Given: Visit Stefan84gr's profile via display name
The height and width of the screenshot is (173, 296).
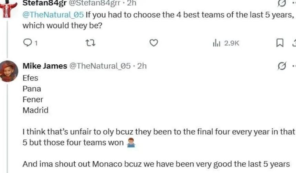Looking at the screenshot, I should click(x=44, y=3).
